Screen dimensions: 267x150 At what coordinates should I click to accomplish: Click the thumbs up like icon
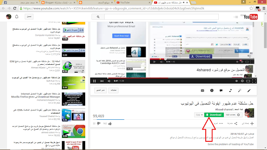click(110, 124)
